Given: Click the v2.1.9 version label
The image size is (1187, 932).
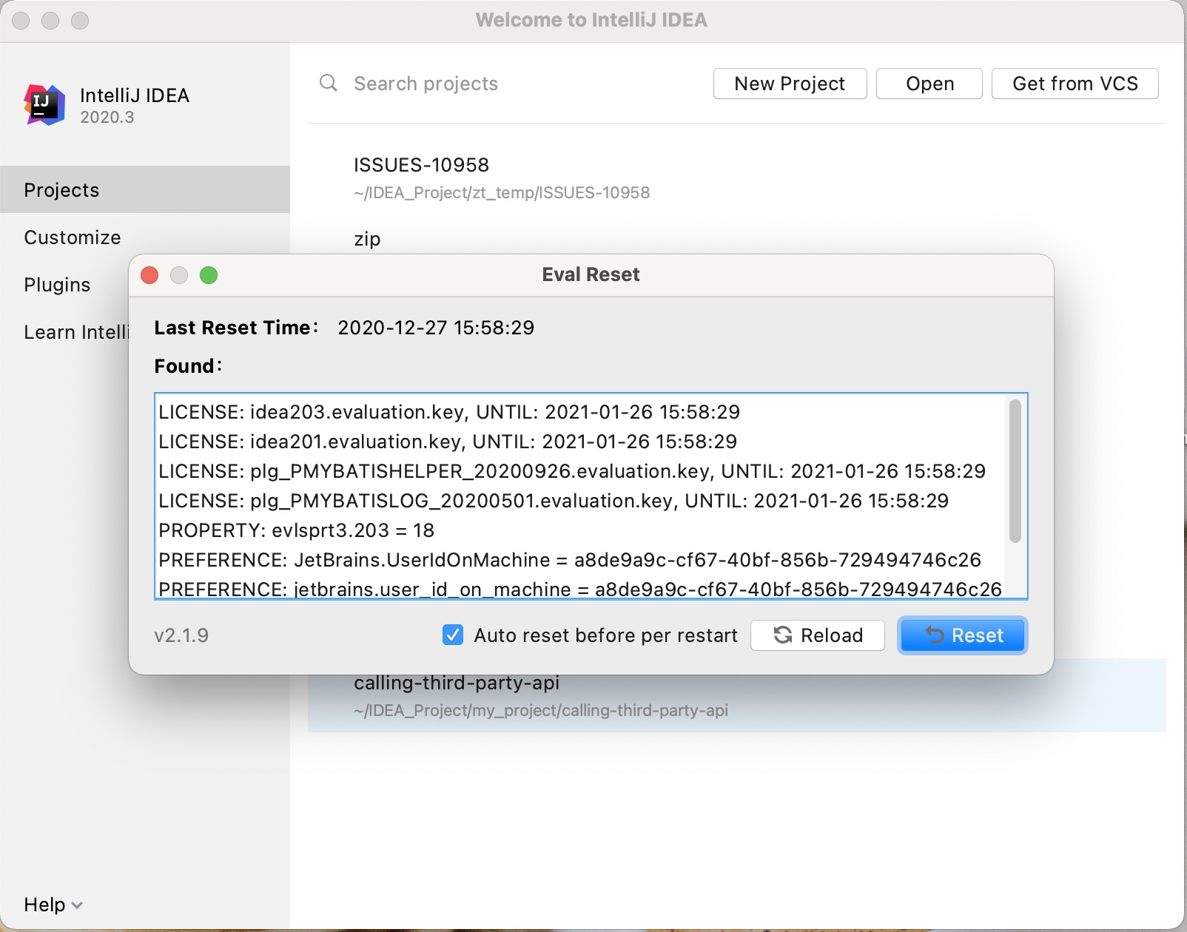Looking at the screenshot, I should click(x=181, y=635).
